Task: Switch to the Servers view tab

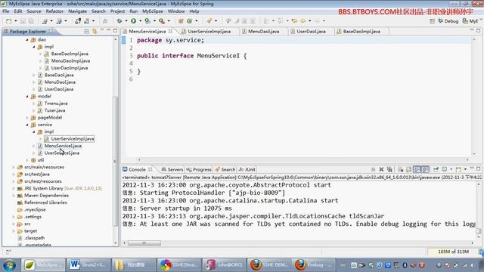Action: click(x=172, y=169)
